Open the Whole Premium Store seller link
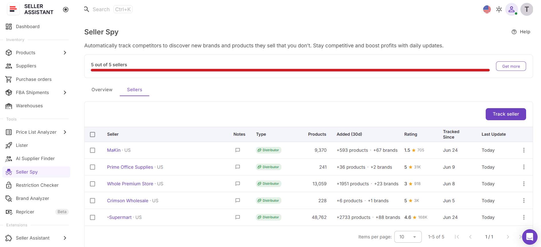Image resolution: width=541 pixels, height=247 pixels. point(130,184)
